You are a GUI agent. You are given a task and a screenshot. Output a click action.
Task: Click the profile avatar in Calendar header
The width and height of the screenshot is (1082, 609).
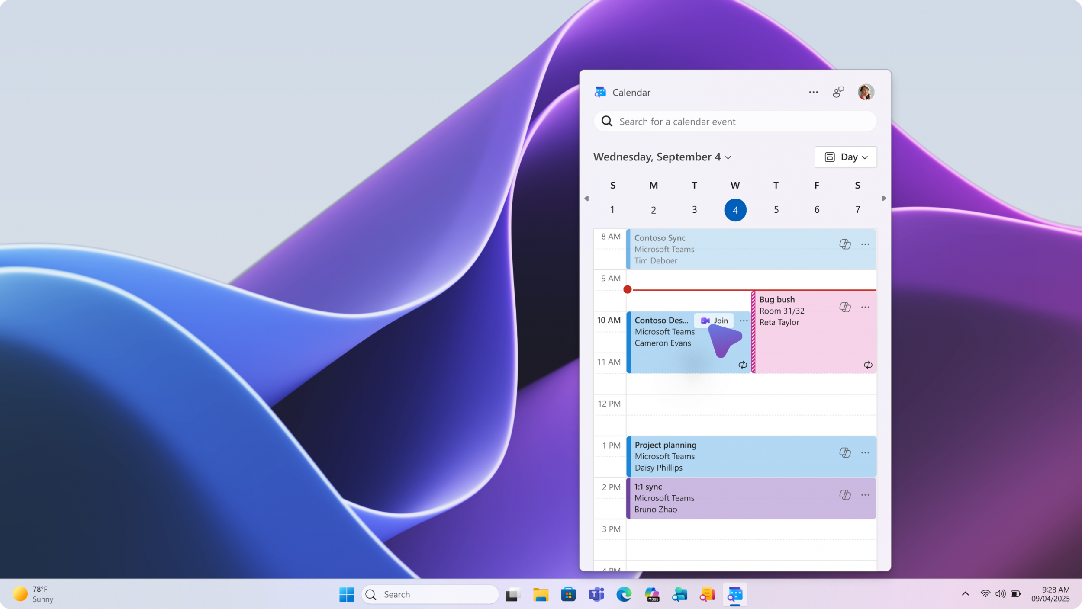[x=866, y=92]
